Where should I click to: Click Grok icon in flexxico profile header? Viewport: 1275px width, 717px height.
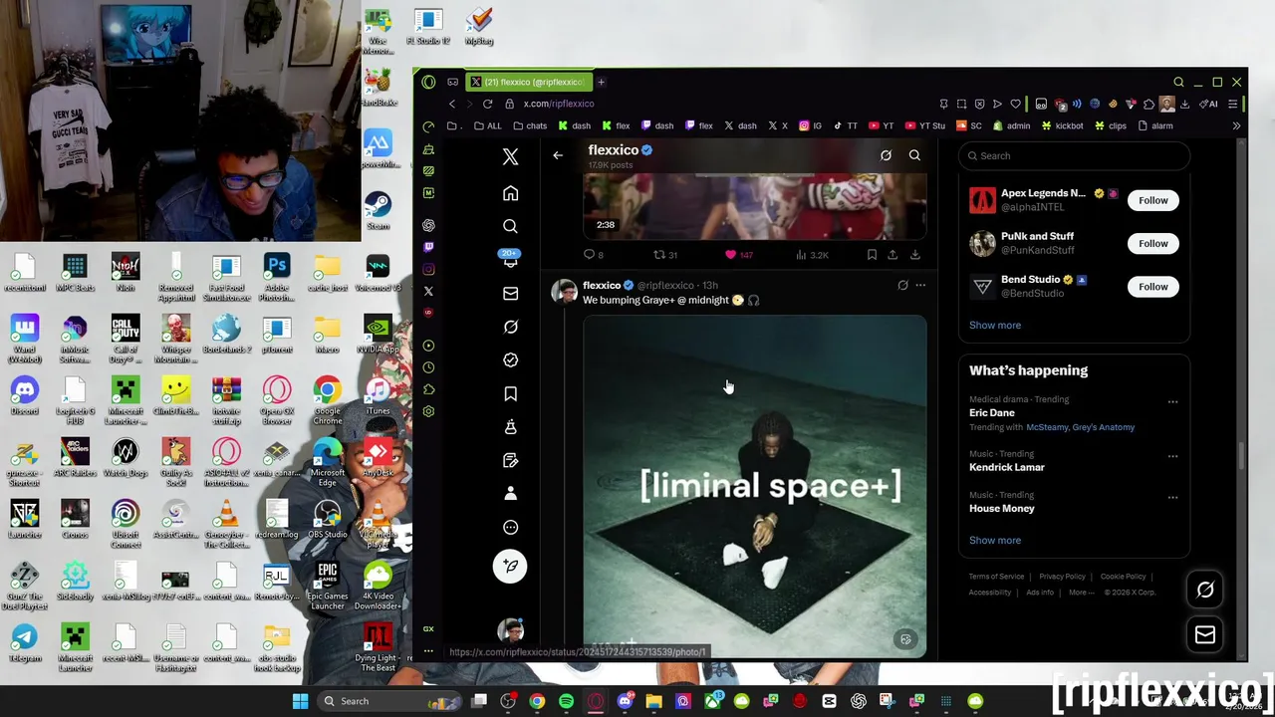(886, 155)
